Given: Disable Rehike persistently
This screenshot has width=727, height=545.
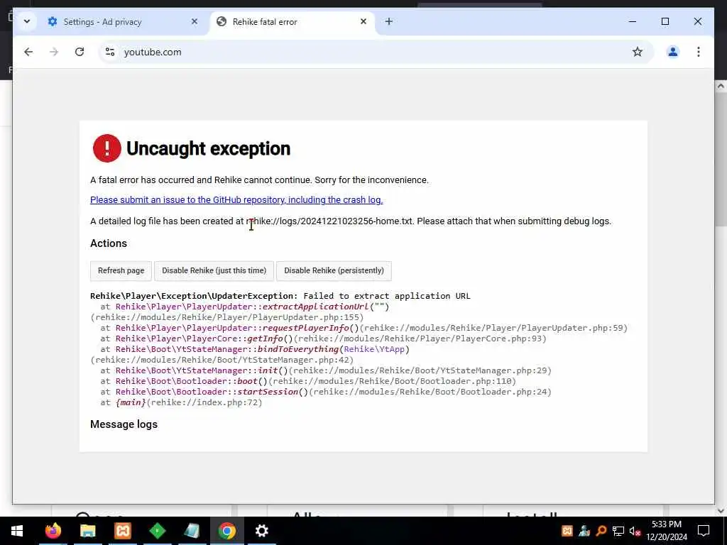Looking at the screenshot, I should pos(334,270).
